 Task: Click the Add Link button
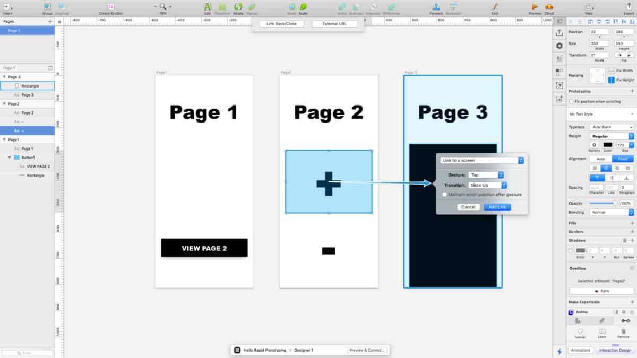pos(497,207)
